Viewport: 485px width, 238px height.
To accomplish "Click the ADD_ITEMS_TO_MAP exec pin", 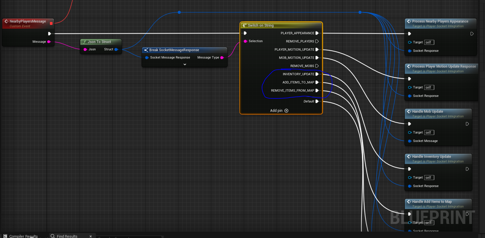I will [317, 82].
